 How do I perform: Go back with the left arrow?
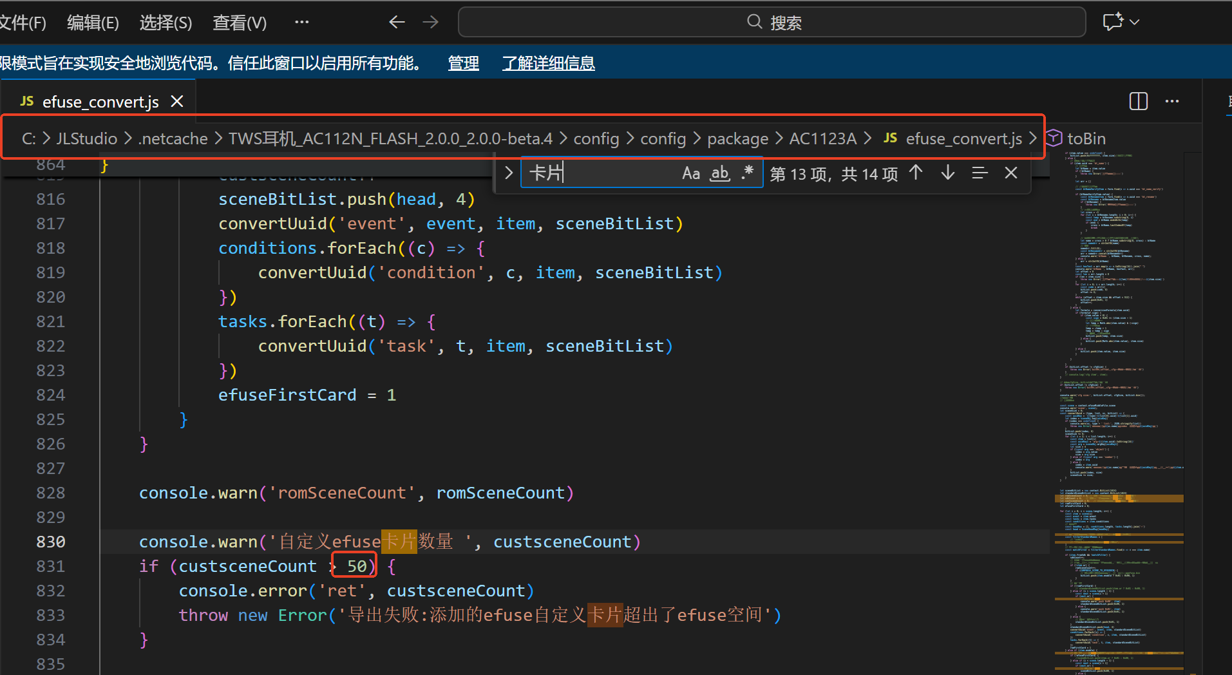click(397, 23)
